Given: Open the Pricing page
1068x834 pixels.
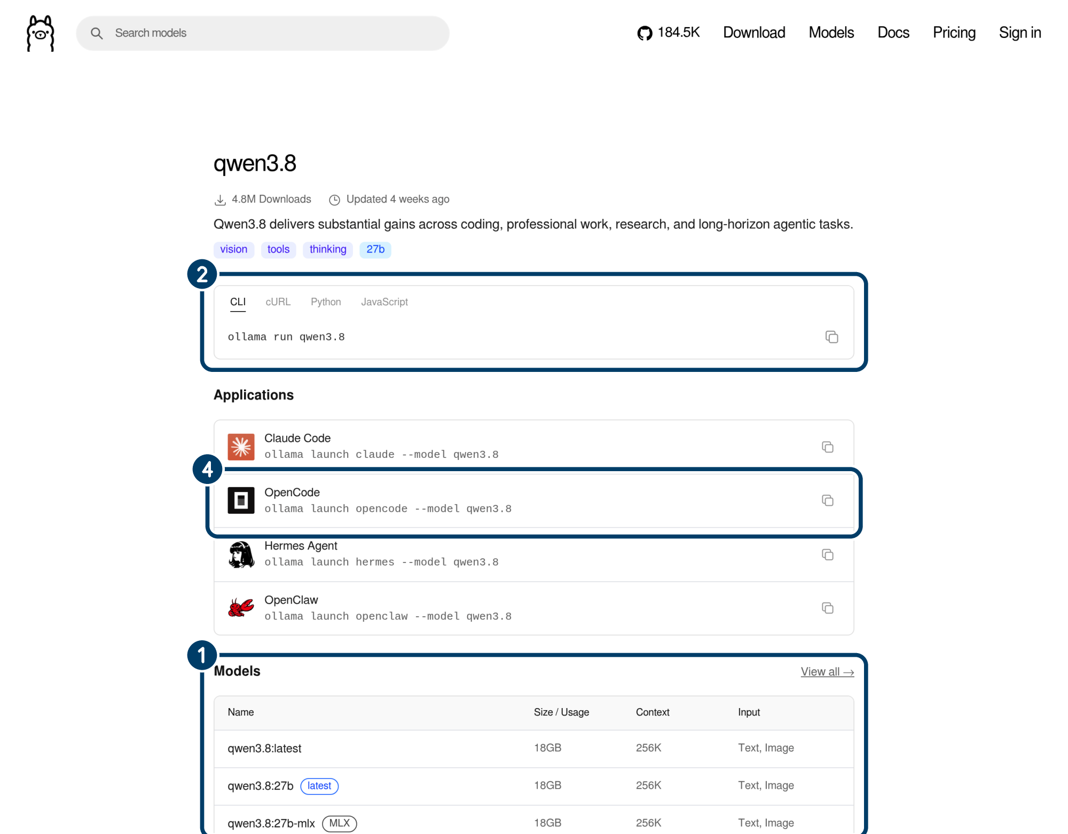Looking at the screenshot, I should [954, 33].
